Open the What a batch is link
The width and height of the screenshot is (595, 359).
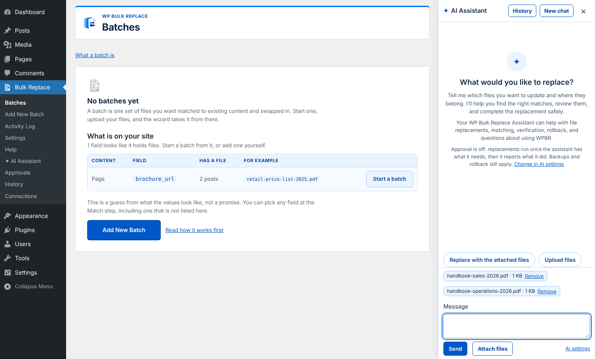coord(95,55)
